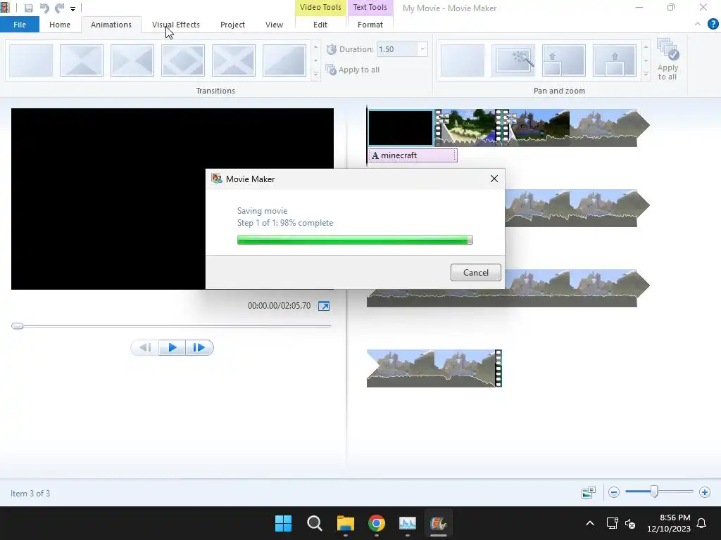Click the taskbar clock showing 8:56 PM
Image resolution: width=721 pixels, height=540 pixels.
(x=669, y=523)
